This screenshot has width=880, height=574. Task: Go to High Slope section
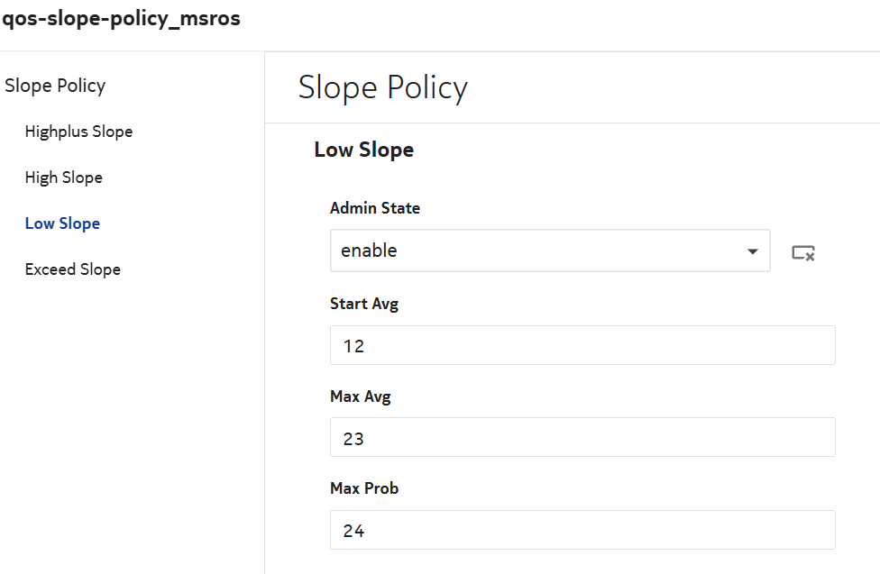63,178
